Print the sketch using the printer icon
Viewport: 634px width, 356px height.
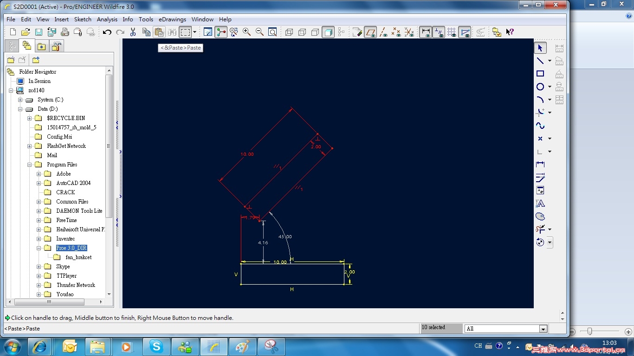click(x=65, y=32)
